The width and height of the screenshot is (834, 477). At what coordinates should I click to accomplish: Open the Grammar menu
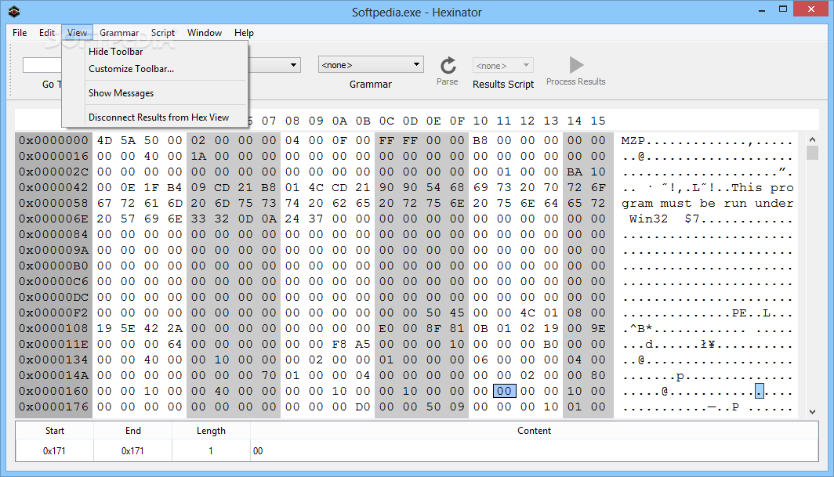119,32
